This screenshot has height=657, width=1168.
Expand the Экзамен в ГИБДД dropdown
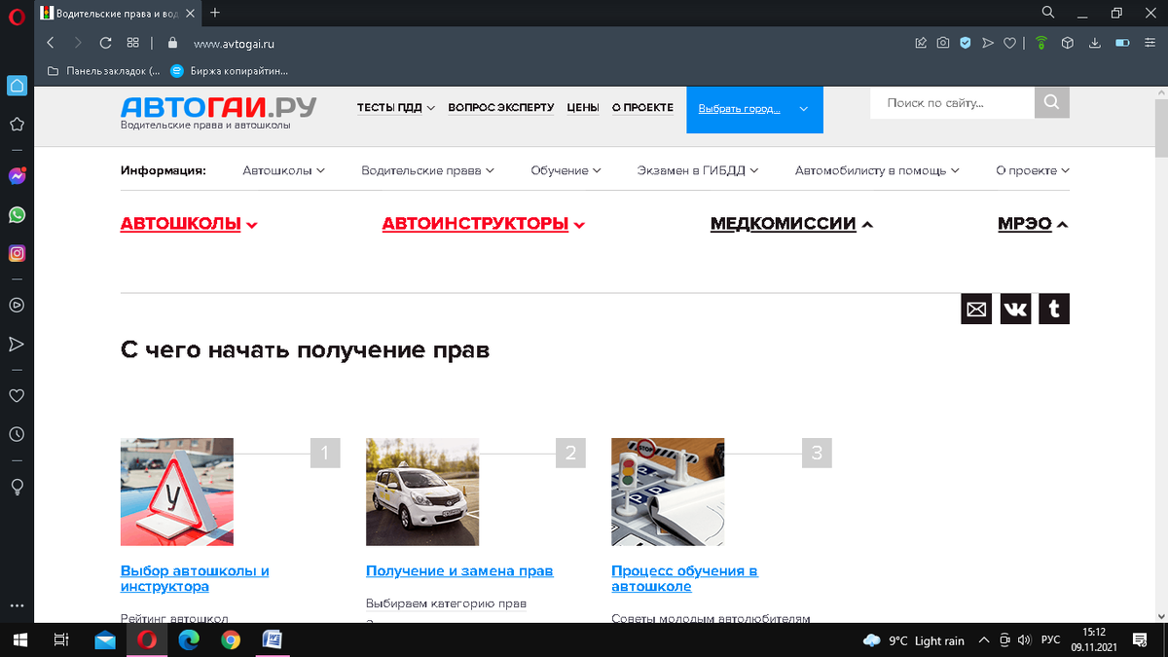coord(698,170)
